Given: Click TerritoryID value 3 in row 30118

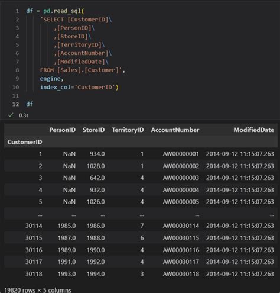Looking at the screenshot, I should tap(142, 274).
